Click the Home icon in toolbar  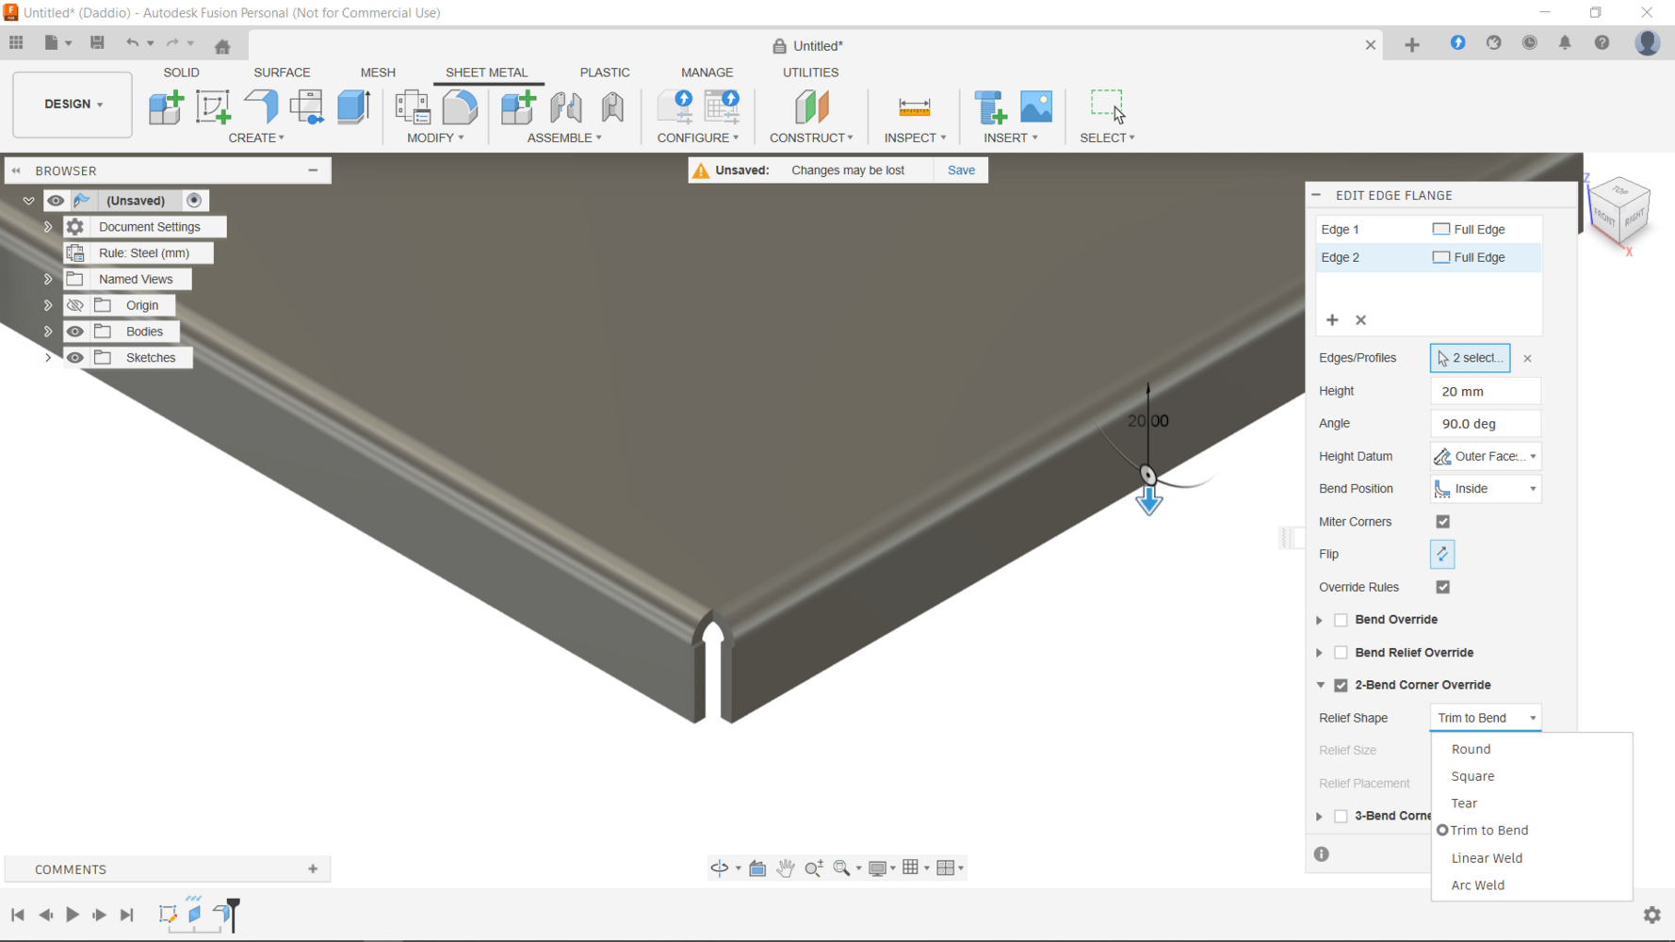[x=222, y=46]
